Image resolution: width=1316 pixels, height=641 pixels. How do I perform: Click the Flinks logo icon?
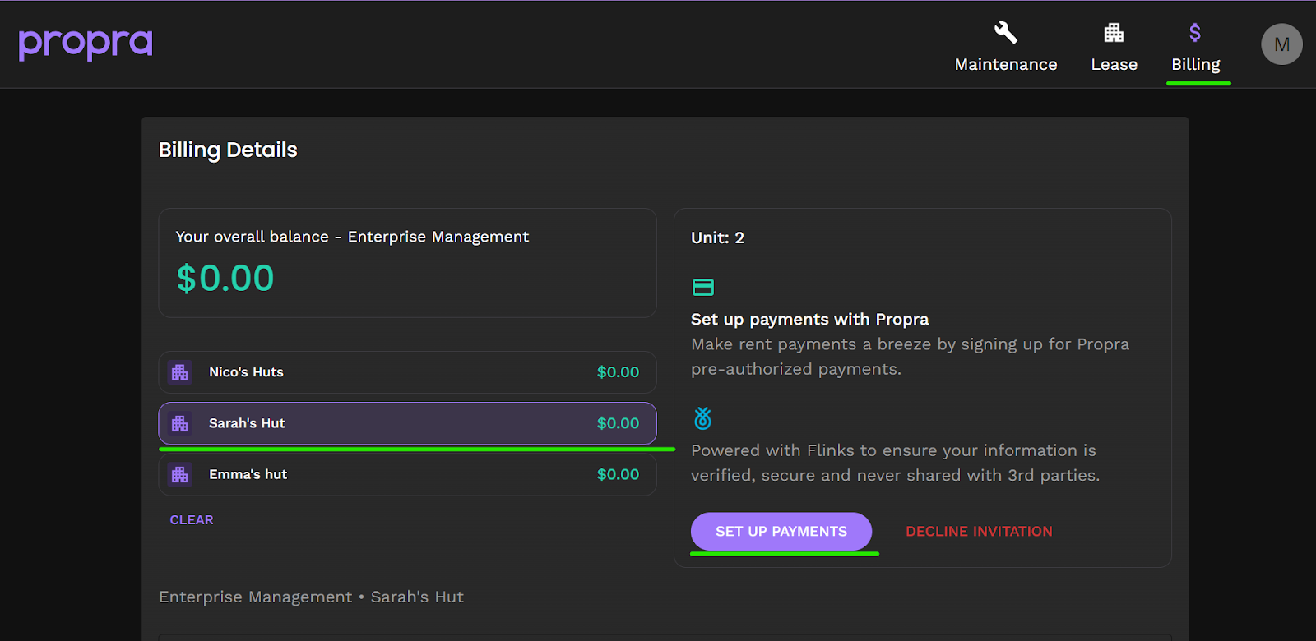tap(702, 418)
